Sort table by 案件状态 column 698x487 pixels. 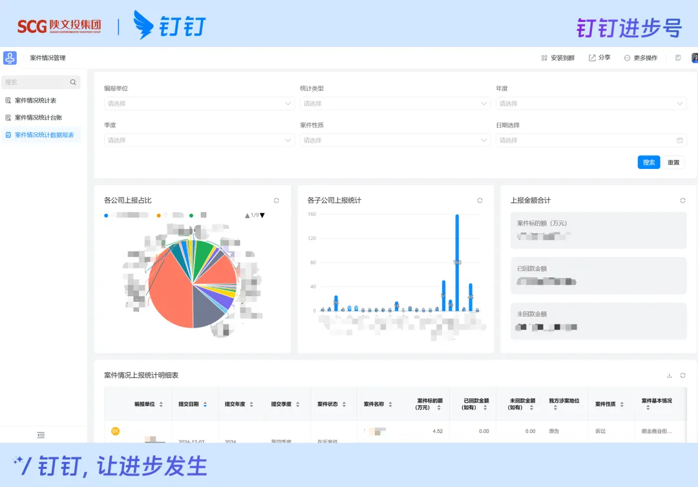[x=344, y=404]
